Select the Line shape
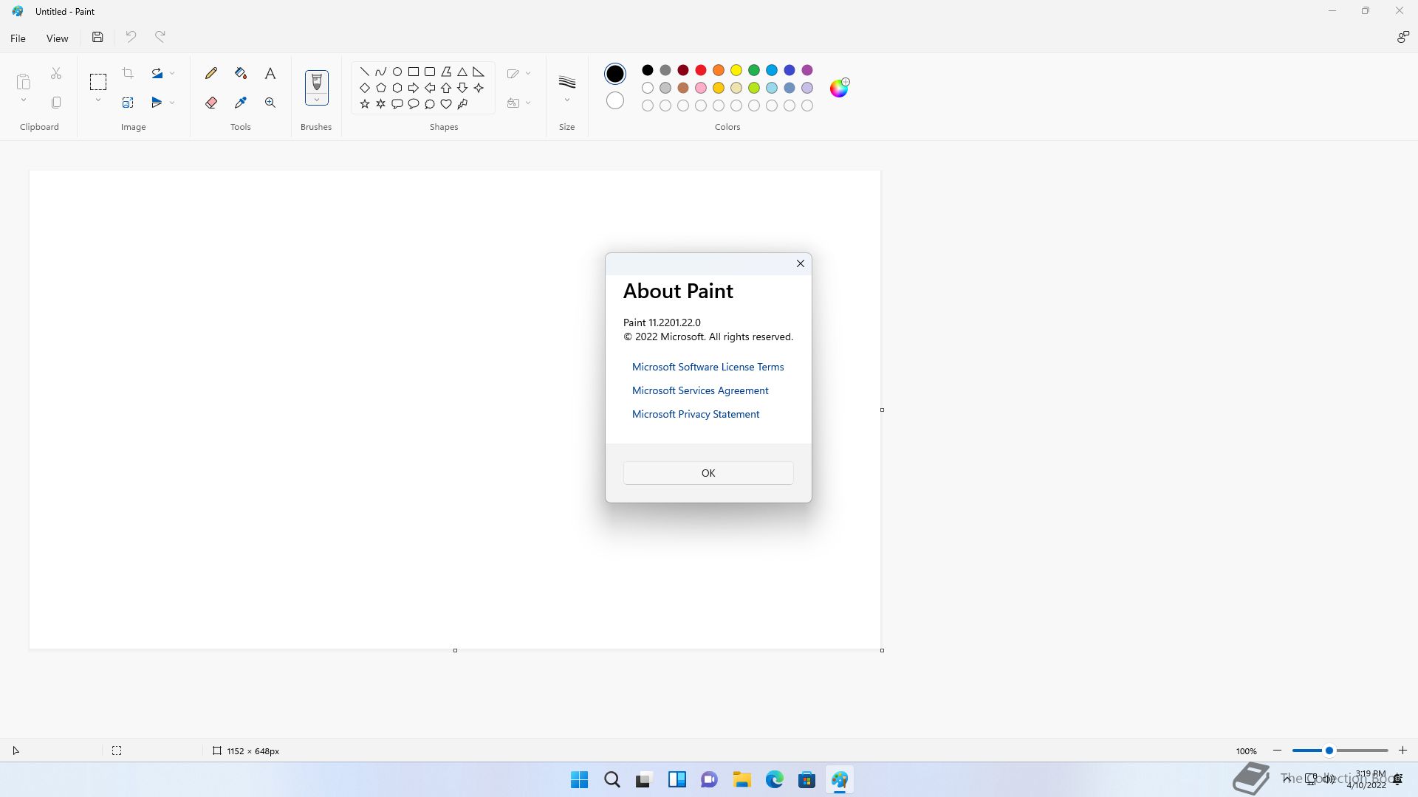This screenshot has width=1418, height=797. 365,72
